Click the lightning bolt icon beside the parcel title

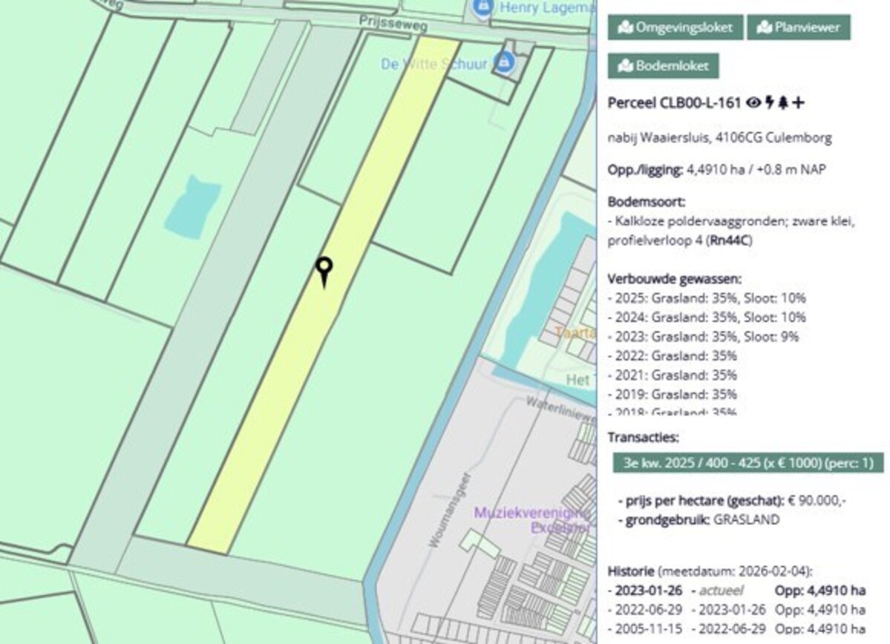pyautogui.click(x=769, y=103)
